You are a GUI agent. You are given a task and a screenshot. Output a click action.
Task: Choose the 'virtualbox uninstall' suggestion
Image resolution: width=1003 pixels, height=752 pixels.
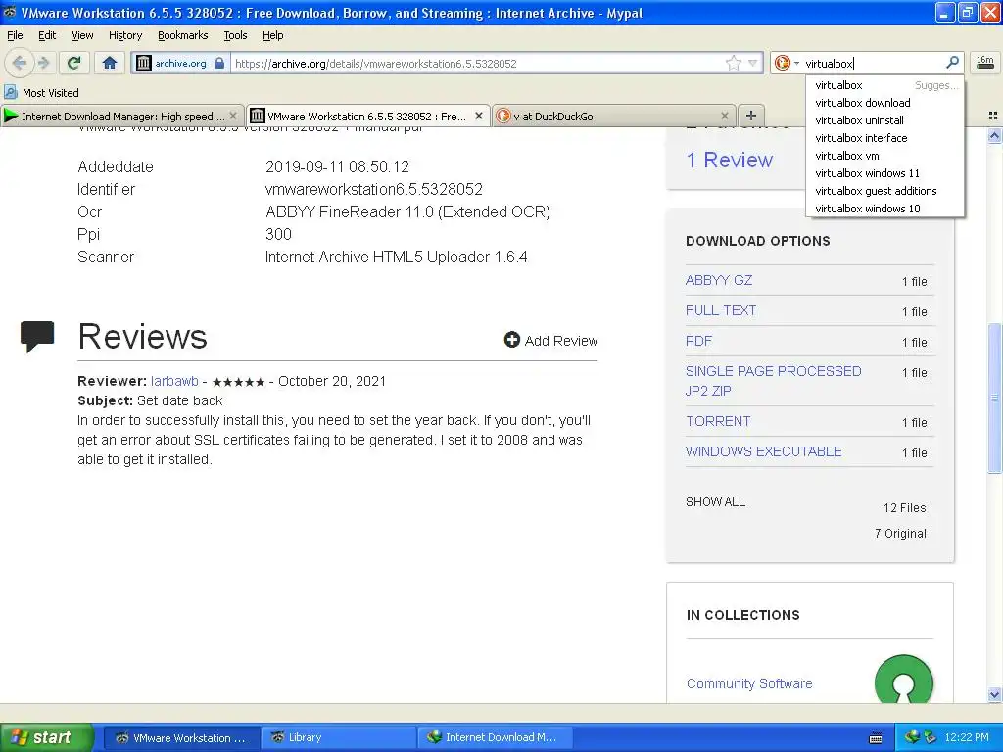pos(885,120)
